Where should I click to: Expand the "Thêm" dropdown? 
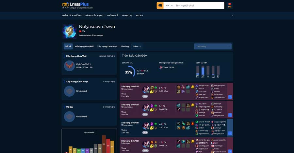(x=137, y=47)
